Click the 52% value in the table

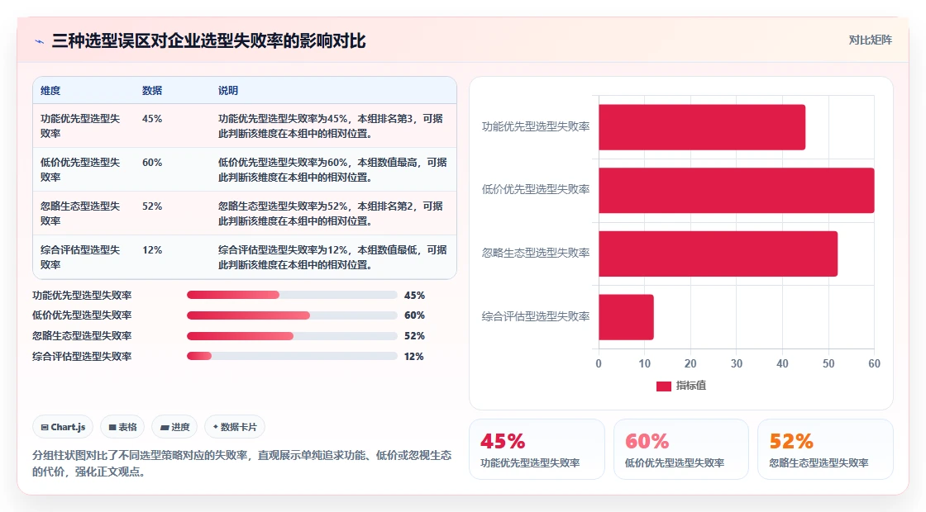152,206
